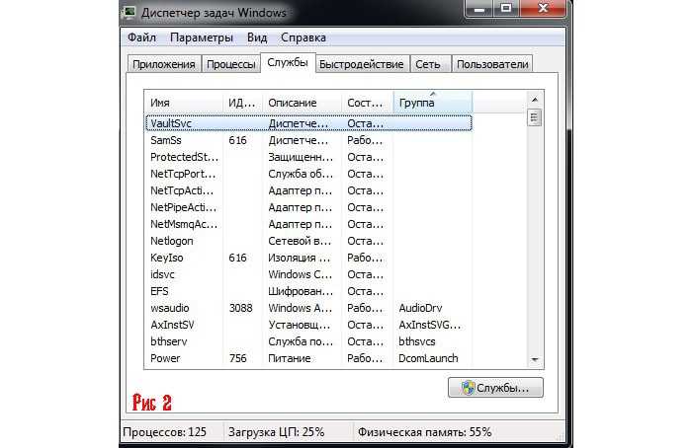
Task: Select the bthserv service row
Action: point(308,341)
